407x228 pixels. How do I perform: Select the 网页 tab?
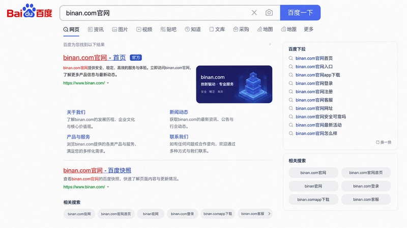[x=71, y=29]
